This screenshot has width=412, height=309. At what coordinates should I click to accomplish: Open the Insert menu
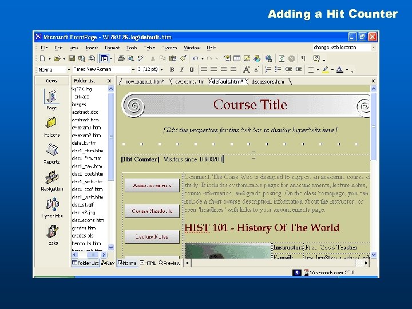pos(92,48)
